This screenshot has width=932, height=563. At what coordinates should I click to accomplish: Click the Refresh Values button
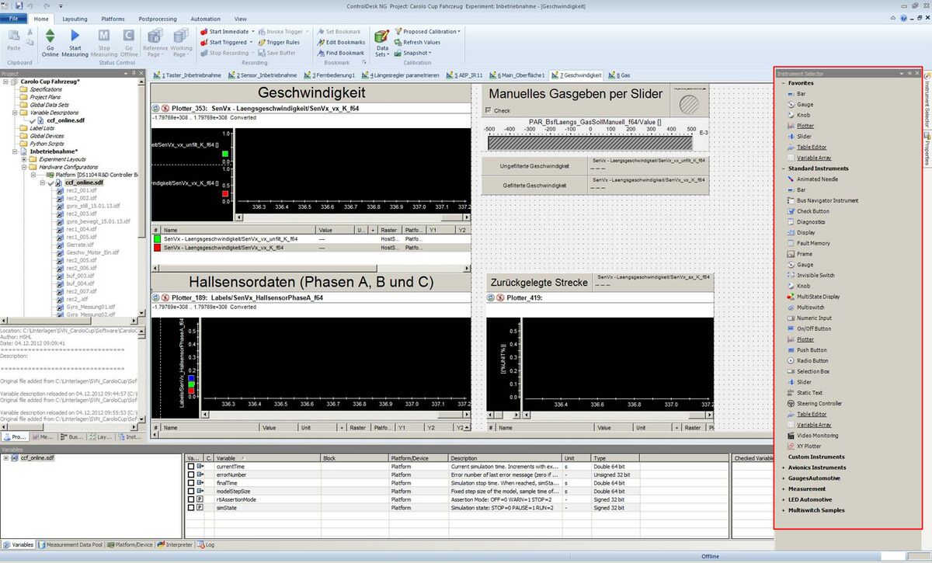pyautogui.click(x=421, y=43)
